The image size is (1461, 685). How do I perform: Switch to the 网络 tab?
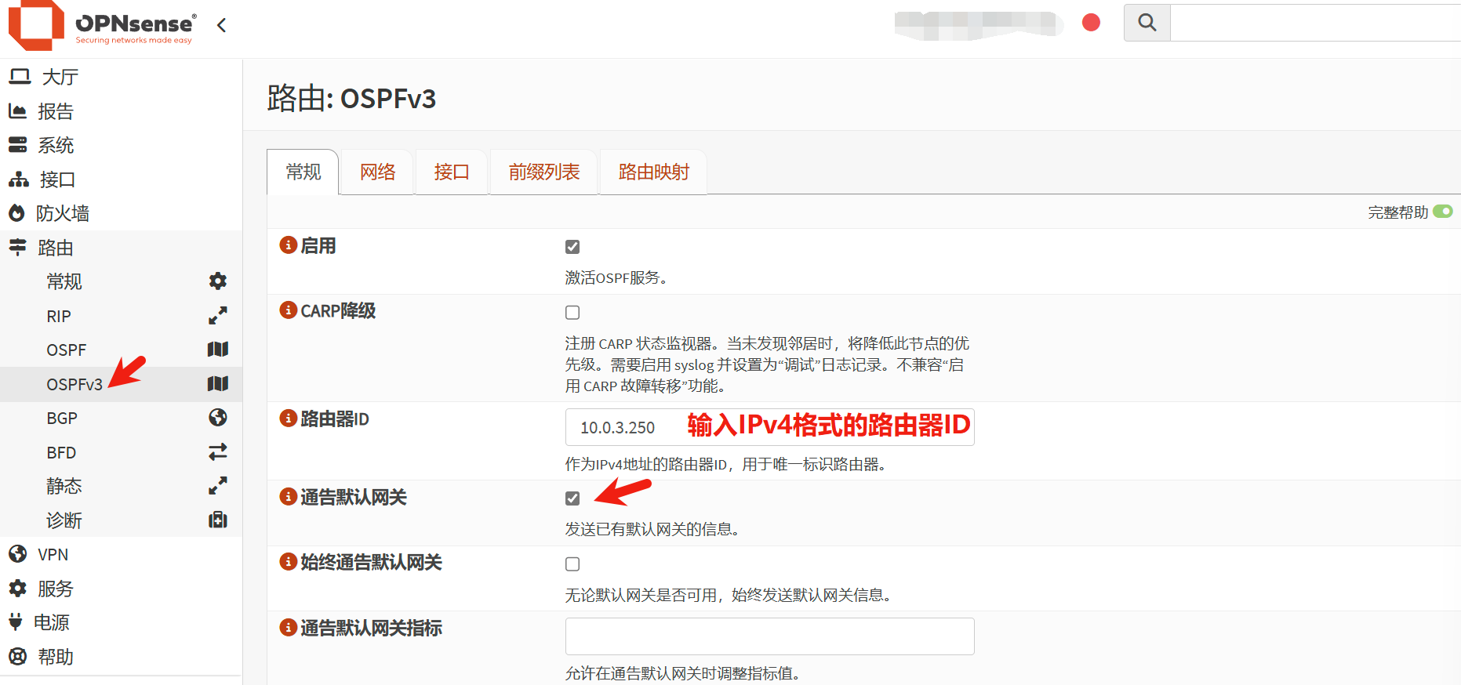pyautogui.click(x=377, y=172)
